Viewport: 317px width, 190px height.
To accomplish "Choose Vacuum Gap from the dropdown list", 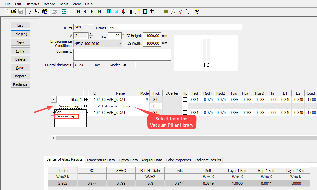I will pos(66,117).
